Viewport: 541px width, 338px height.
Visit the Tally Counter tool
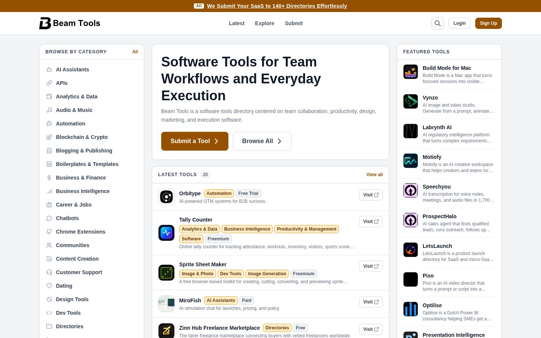371,222
